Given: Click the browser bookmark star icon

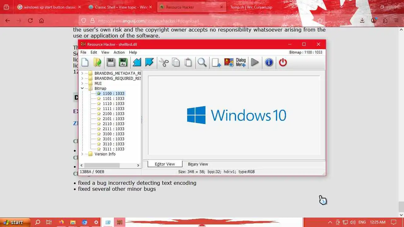Looking at the screenshot, I should pos(320,21).
